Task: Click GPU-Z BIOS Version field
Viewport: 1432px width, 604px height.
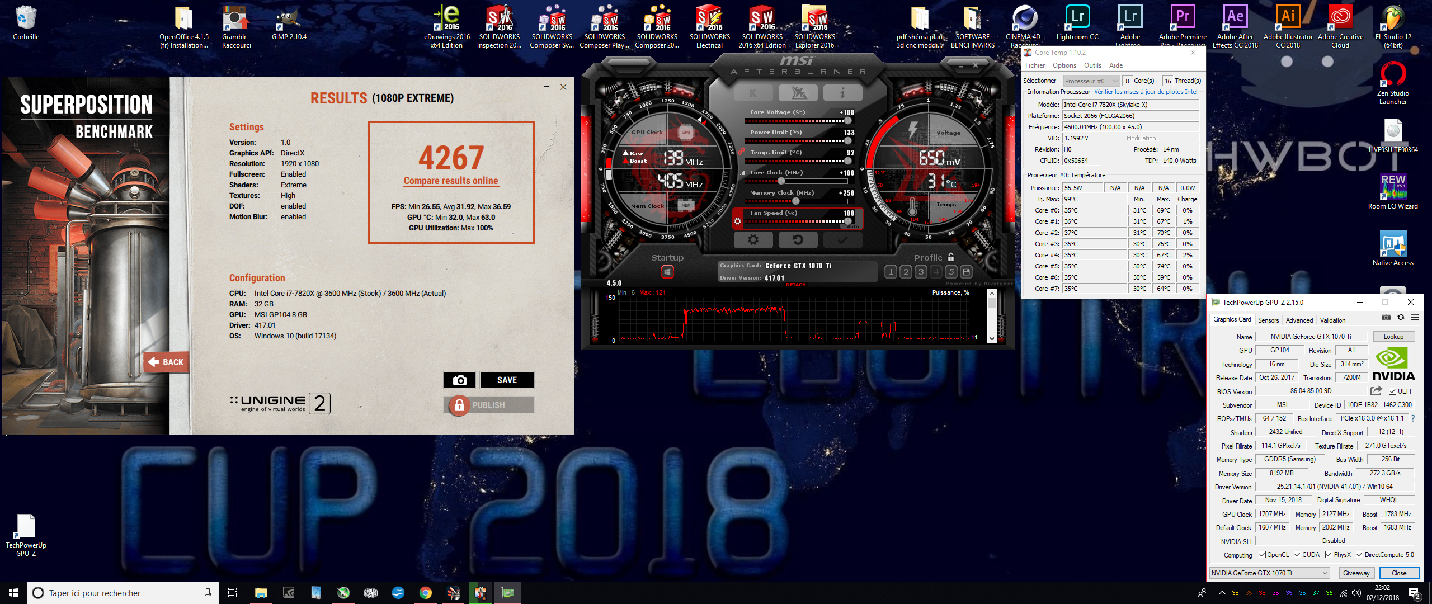Action: pos(1310,391)
